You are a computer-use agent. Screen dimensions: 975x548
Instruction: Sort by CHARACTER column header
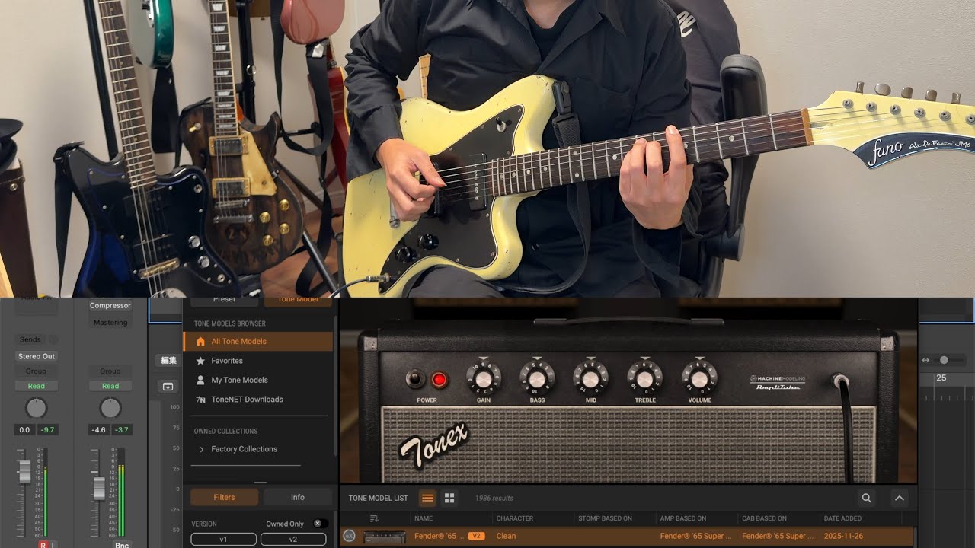point(515,518)
